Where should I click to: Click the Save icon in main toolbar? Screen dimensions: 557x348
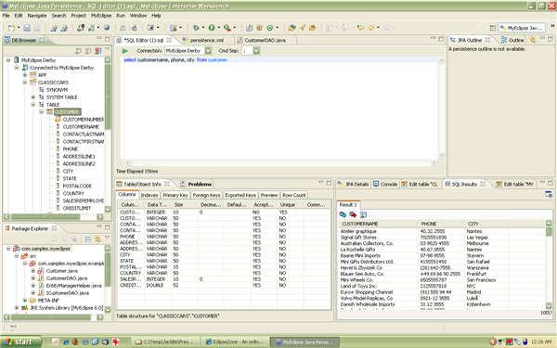tap(27, 28)
